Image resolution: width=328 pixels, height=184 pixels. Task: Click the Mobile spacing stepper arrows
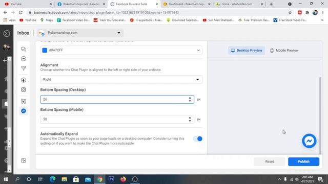pyautogui.click(x=190, y=119)
